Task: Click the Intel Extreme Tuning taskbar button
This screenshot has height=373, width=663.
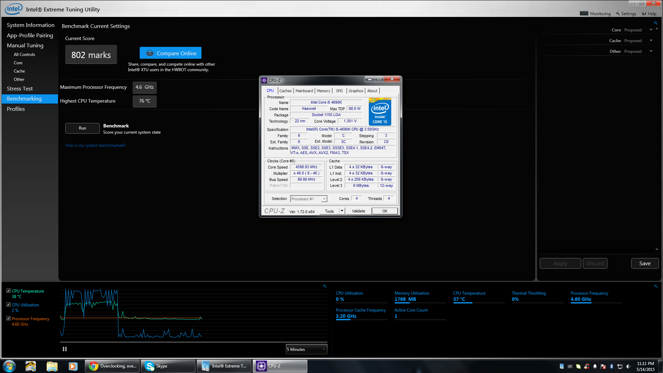Action: 224,366
